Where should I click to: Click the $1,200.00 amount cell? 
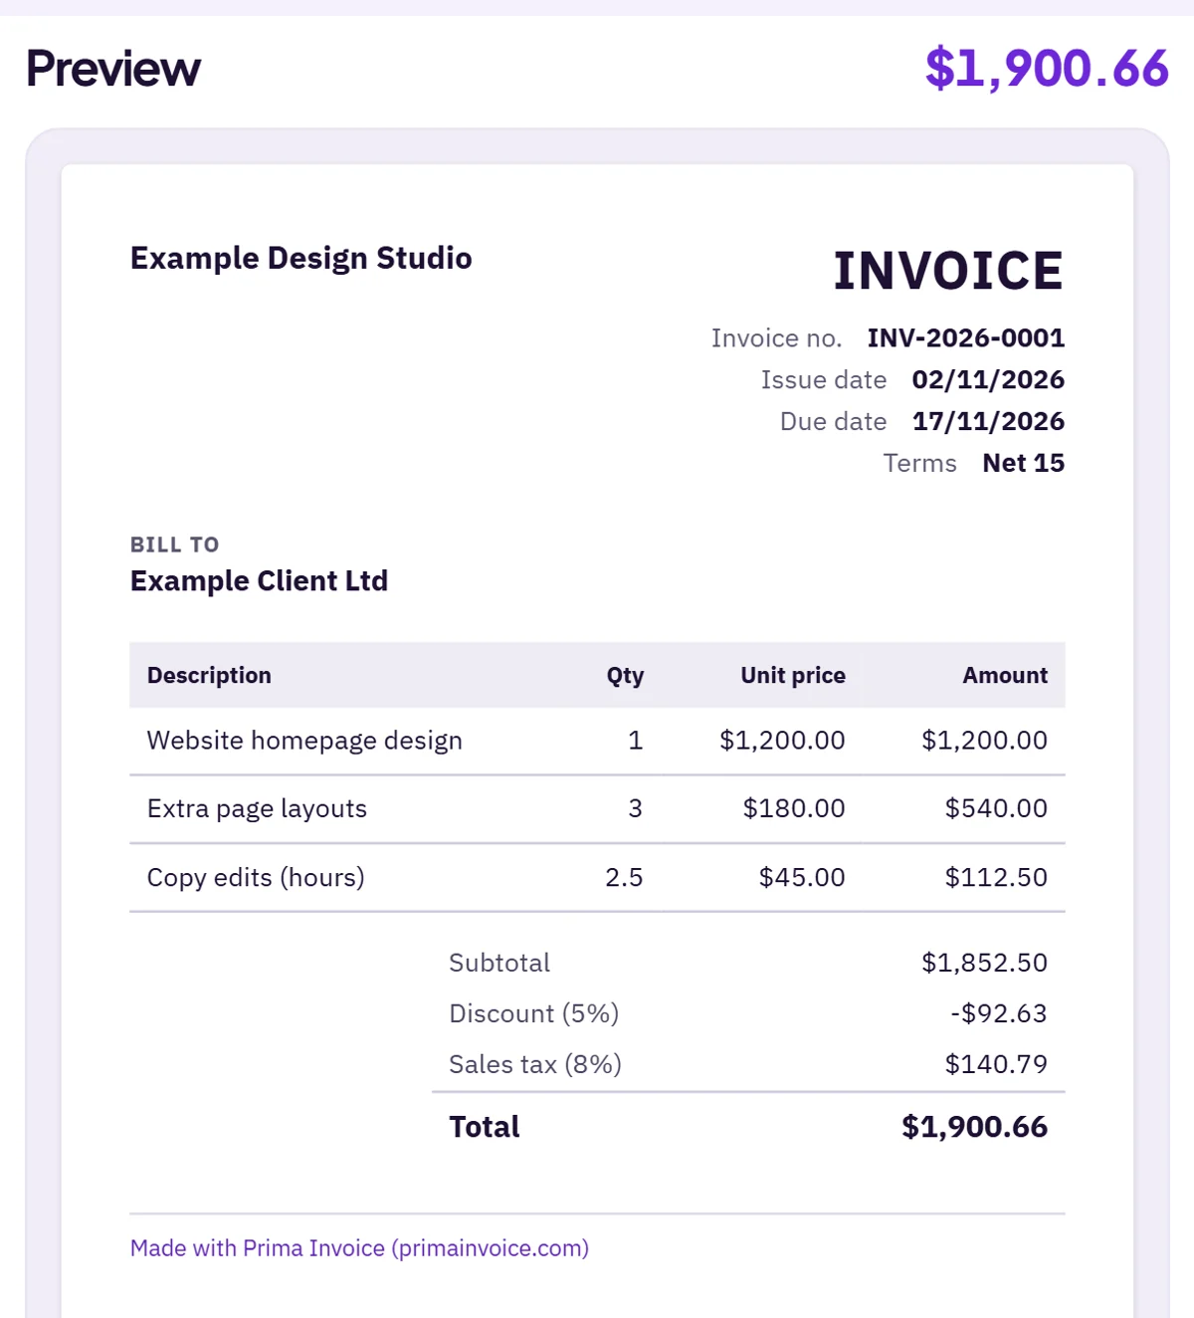[984, 741]
